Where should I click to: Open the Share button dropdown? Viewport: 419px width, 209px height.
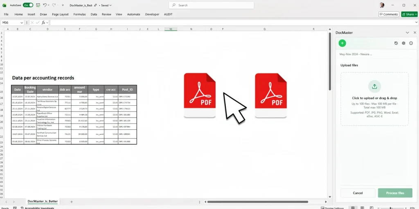pyautogui.click(x=416, y=14)
